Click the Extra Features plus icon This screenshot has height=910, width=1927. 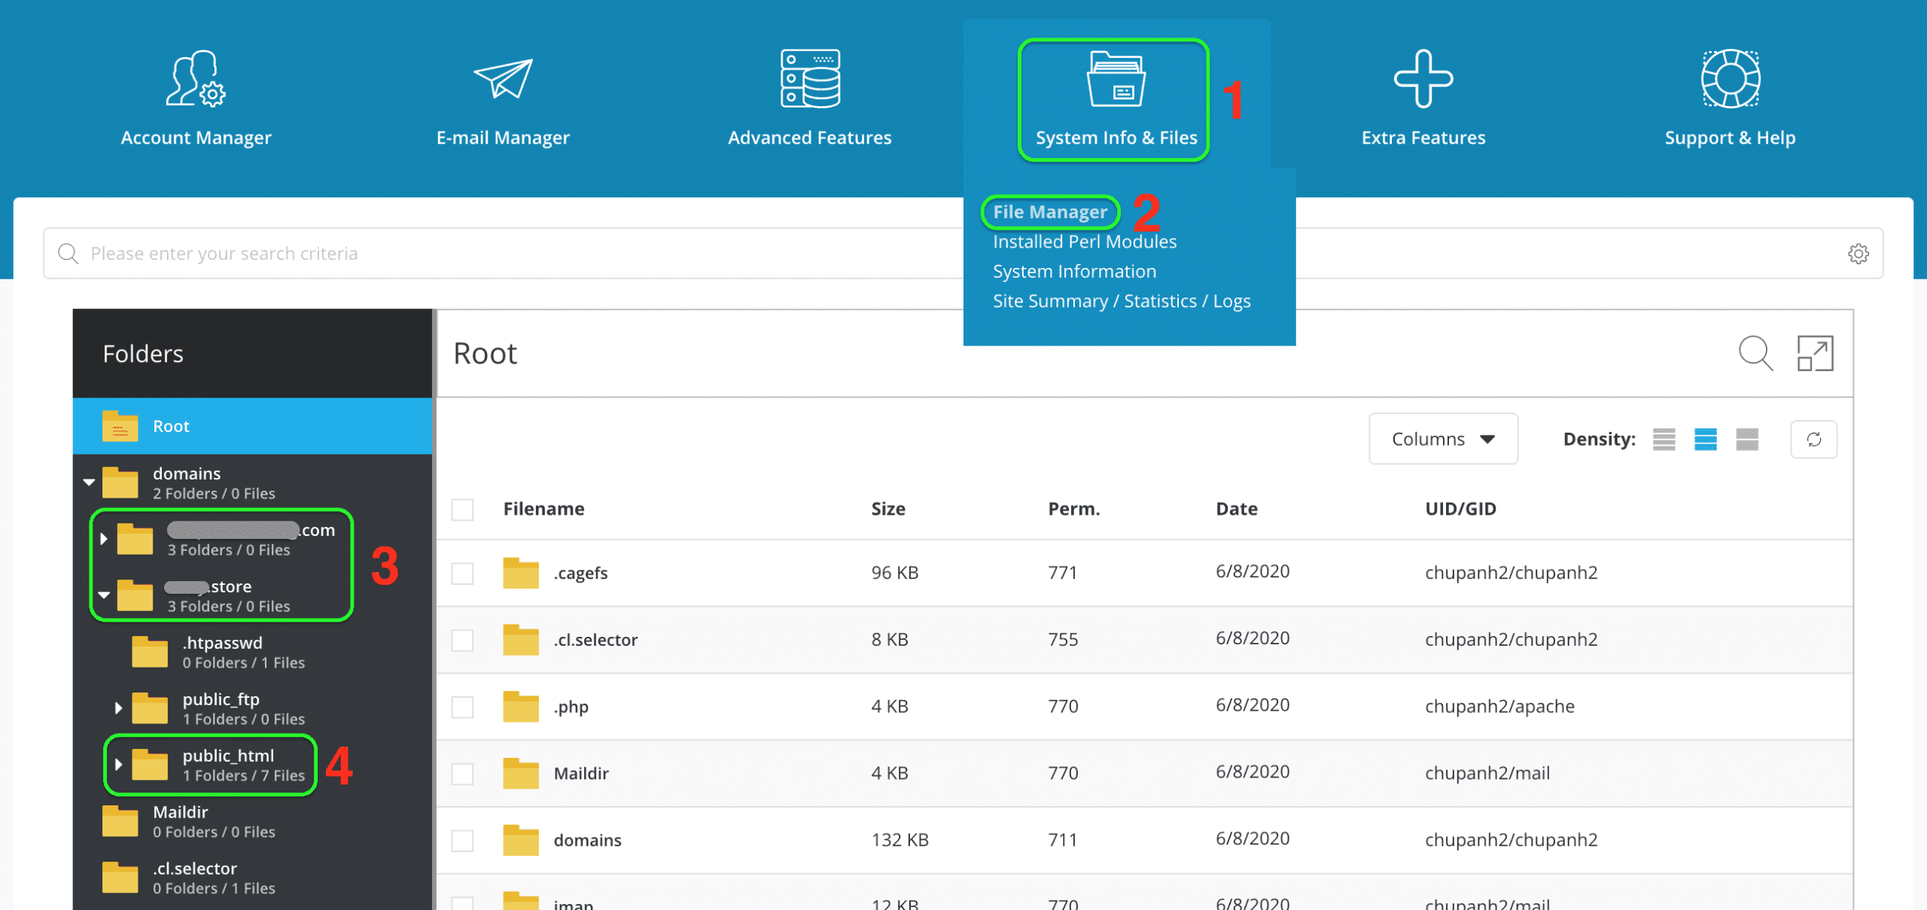pyautogui.click(x=1423, y=79)
